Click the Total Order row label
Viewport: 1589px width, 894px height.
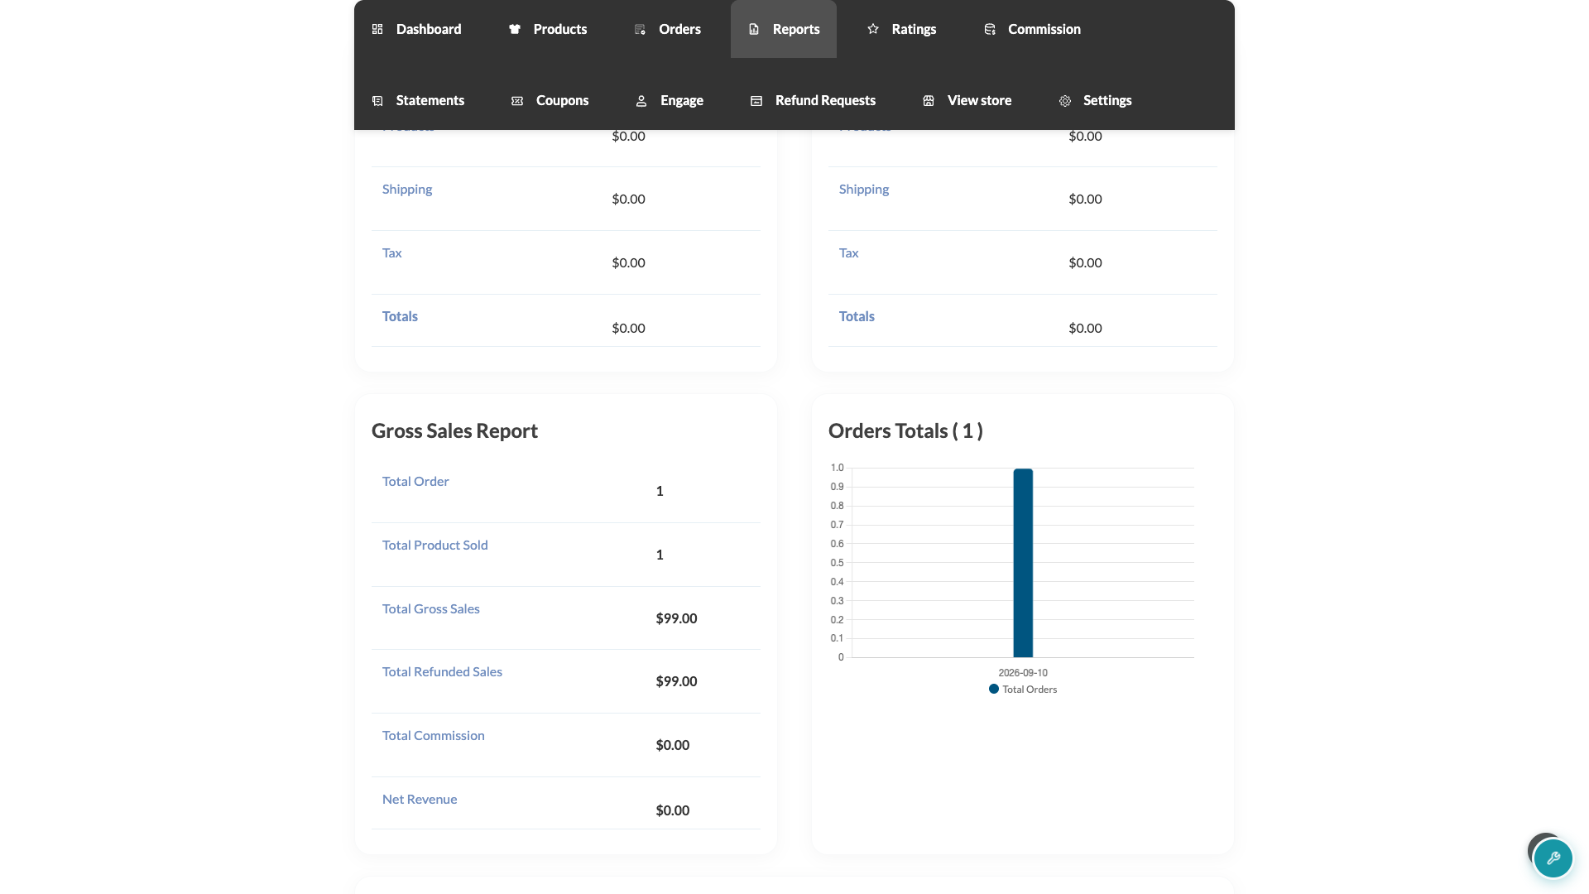[415, 482]
